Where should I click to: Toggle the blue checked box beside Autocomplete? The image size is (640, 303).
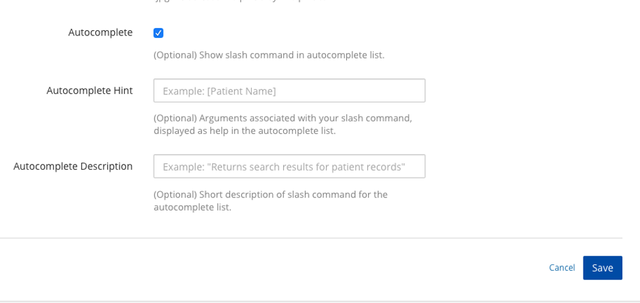[158, 33]
